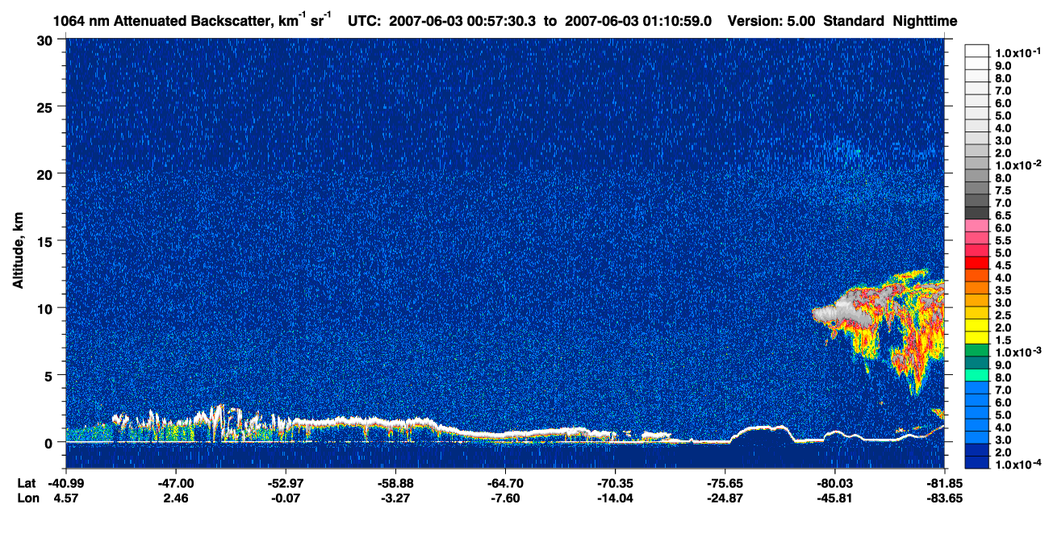This screenshot has height=538, width=1049.
Task: Click the 'Version: 5.00' text
Action: click(771, 21)
